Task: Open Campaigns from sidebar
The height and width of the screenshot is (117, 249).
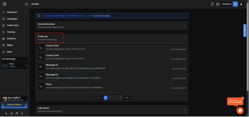Action: click(x=12, y=19)
